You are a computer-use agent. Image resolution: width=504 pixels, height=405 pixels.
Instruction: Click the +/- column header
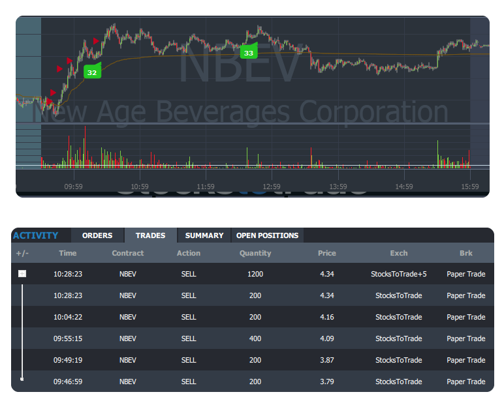pos(22,253)
